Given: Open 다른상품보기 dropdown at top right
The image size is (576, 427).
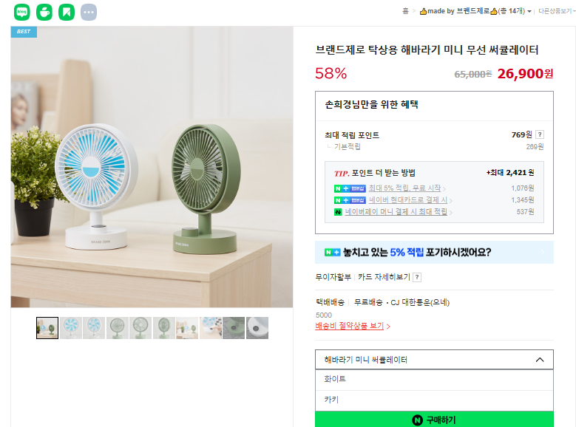Looking at the screenshot, I should point(556,11).
